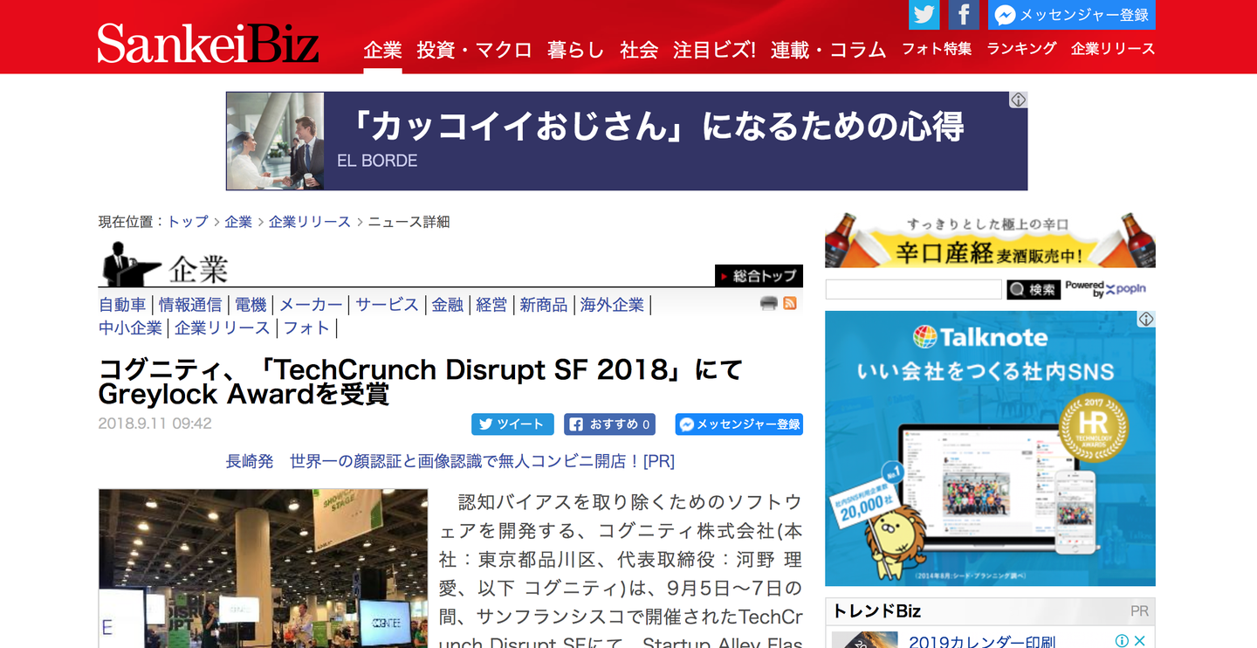Click the Facebook おすすめ button
The height and width of the screenshot is (648, 1257).
tap(609, 424)
